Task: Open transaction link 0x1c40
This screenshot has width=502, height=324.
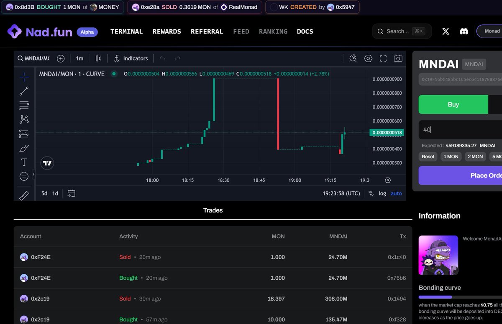Action: pyautogui.click(x=397, y=257)
